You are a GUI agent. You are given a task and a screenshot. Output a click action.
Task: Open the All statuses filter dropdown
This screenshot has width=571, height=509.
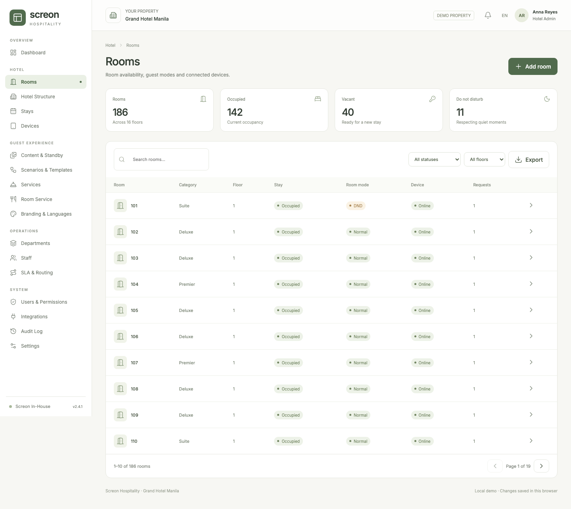[435, 159]
